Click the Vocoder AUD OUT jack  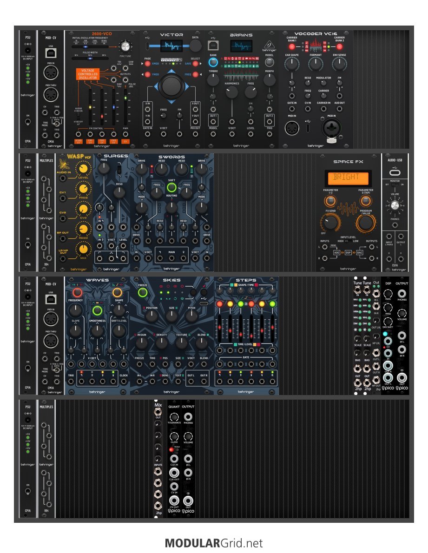tap(340, 109)
